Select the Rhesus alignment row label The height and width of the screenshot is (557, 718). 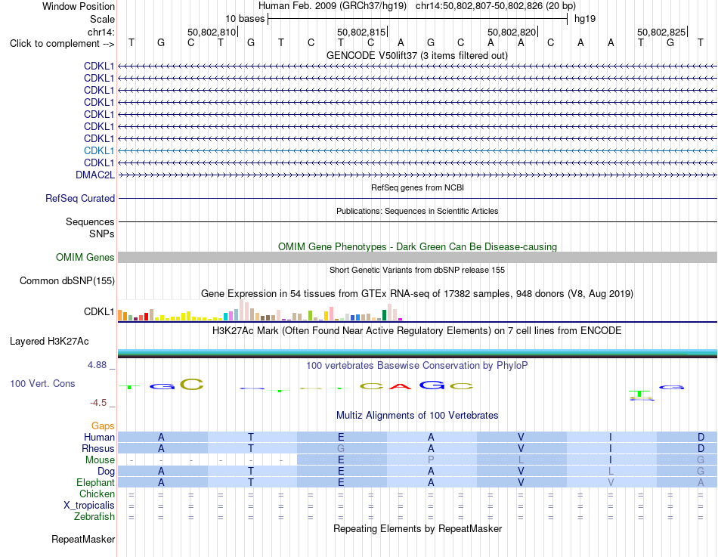98,449
